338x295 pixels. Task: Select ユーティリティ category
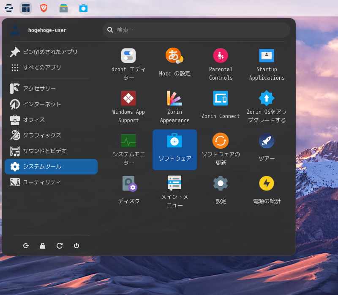click(51, 182)
